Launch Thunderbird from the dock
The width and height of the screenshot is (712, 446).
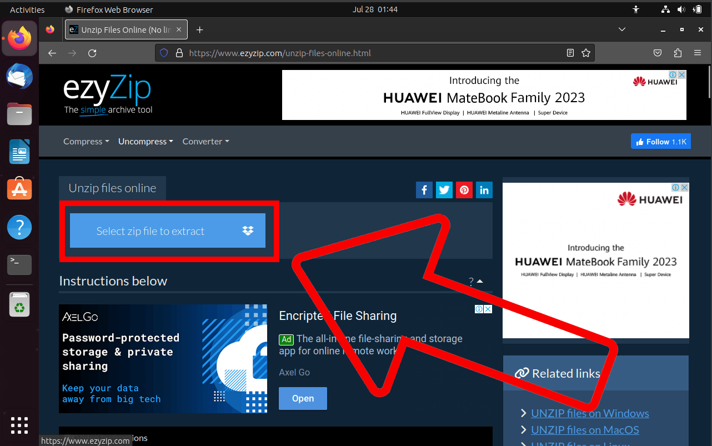pos(19,76)
